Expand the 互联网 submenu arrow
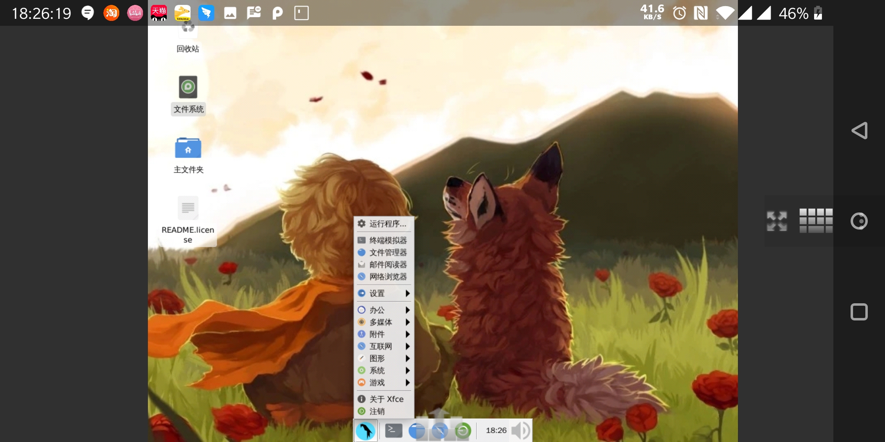The width and height of the screenshot is (885, 442). (x=408, y=346)
